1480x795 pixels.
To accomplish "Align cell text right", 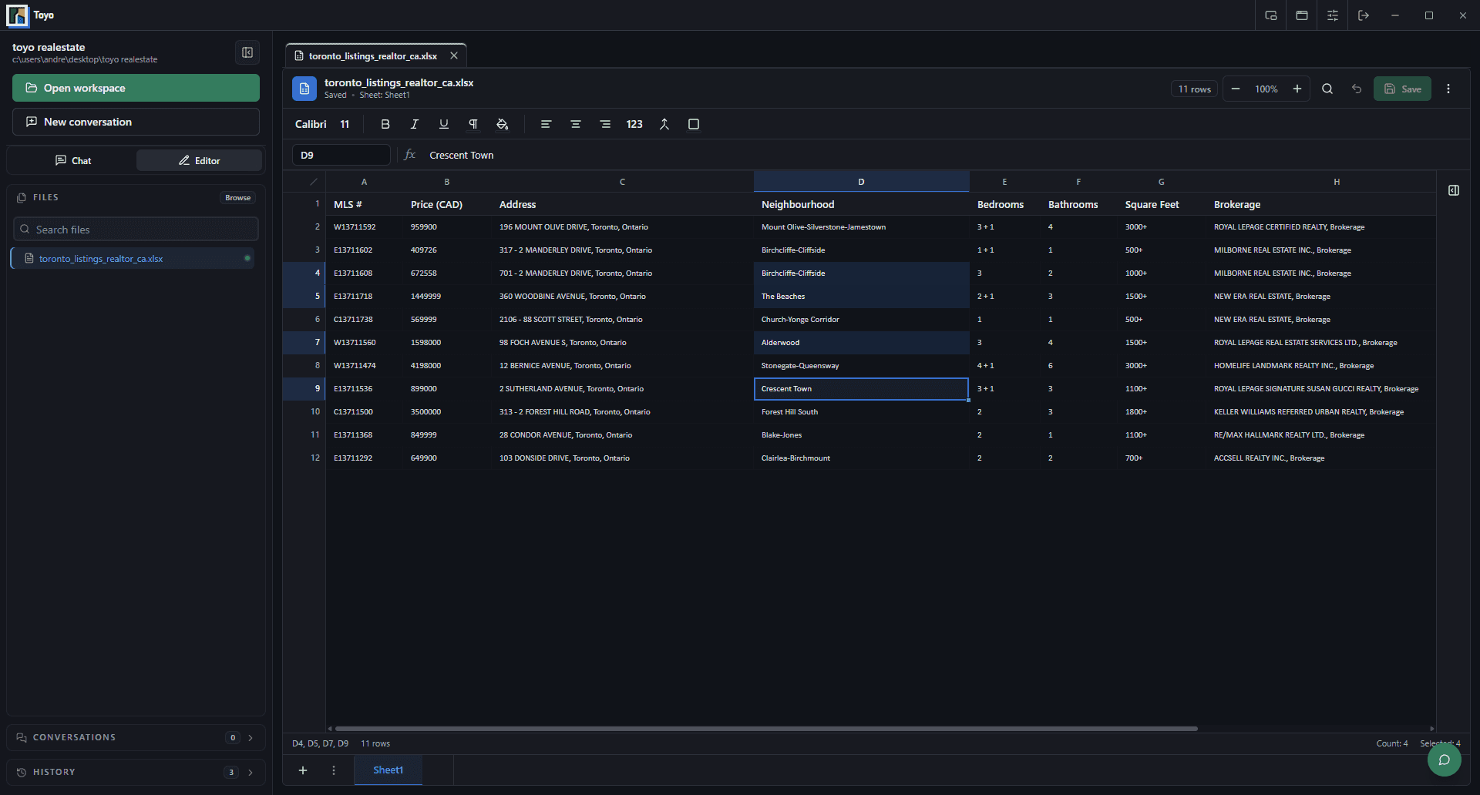I will tap(605, 124).
